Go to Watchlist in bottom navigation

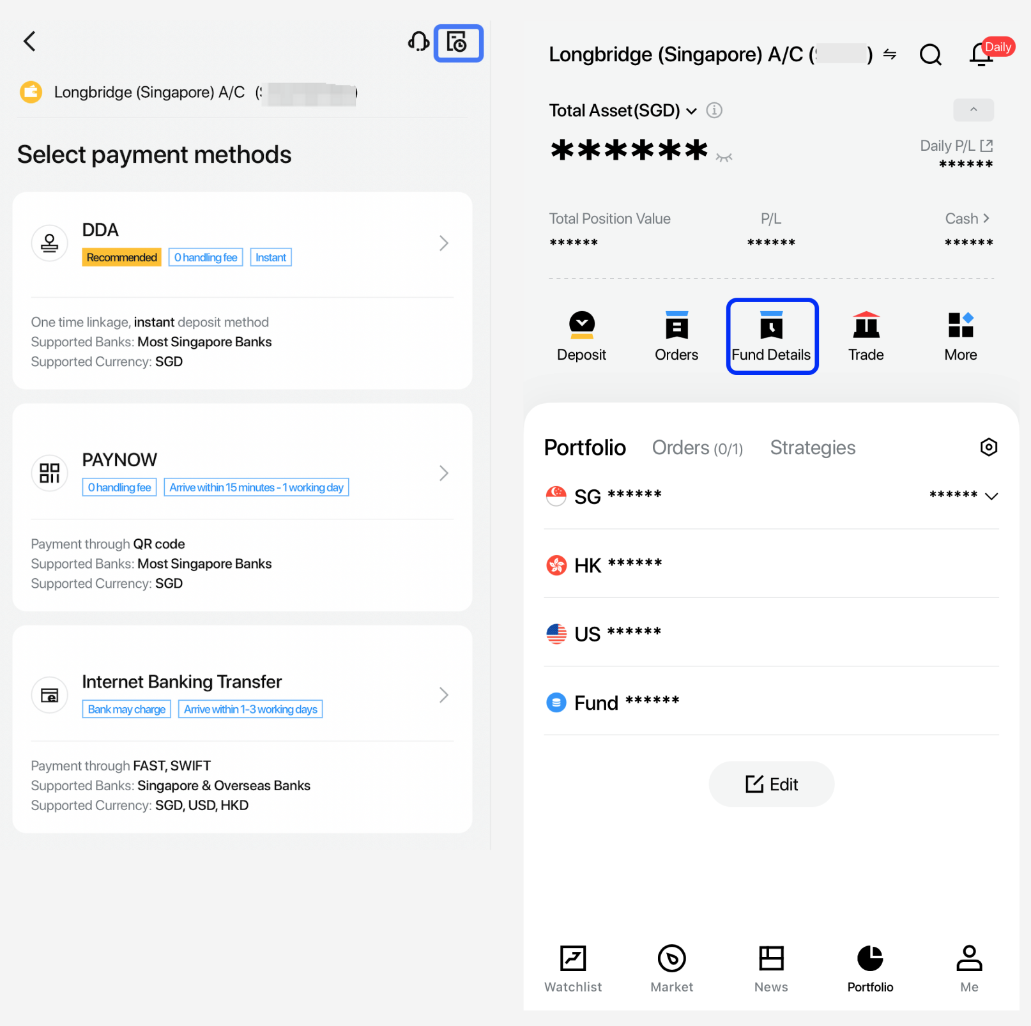tap(573, 969)
